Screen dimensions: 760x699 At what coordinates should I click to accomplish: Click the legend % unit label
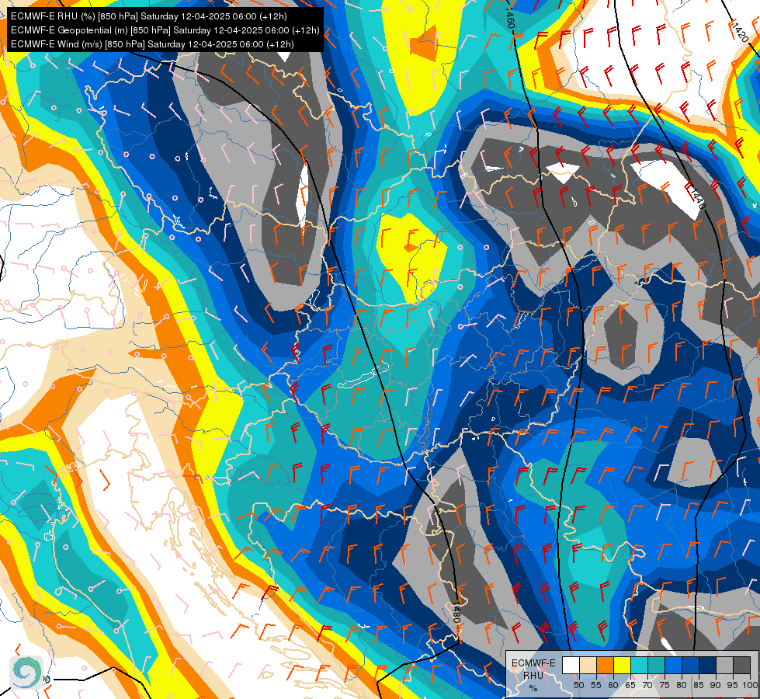(x=533, y=688)
